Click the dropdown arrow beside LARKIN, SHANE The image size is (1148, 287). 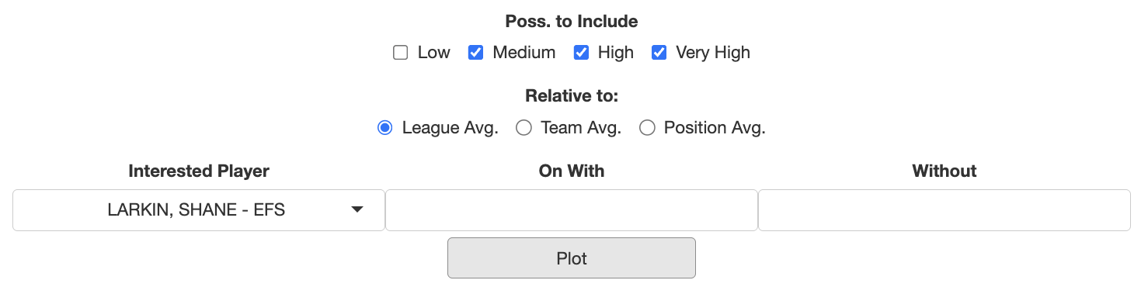[357, 210]
